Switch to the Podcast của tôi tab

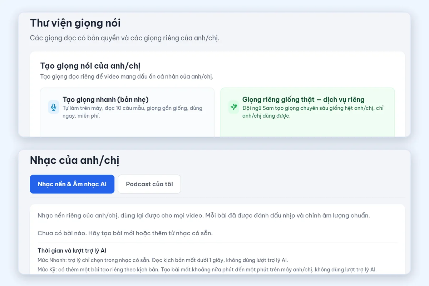pos(149,184)
